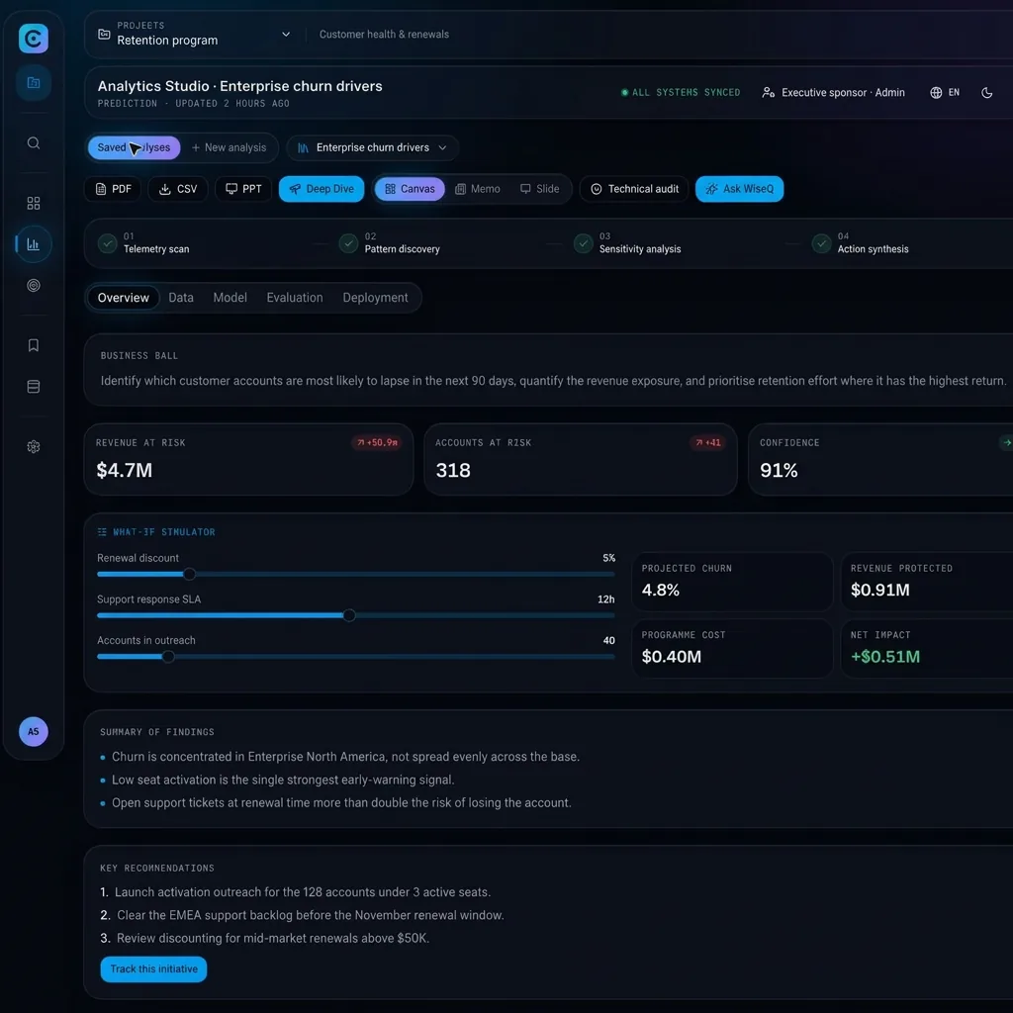
Task: Click the Track this initiative button
Action: [153, 969]
